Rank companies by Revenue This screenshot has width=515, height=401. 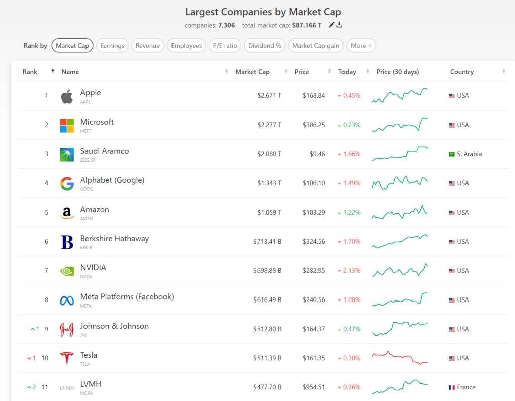coord(147,46)
